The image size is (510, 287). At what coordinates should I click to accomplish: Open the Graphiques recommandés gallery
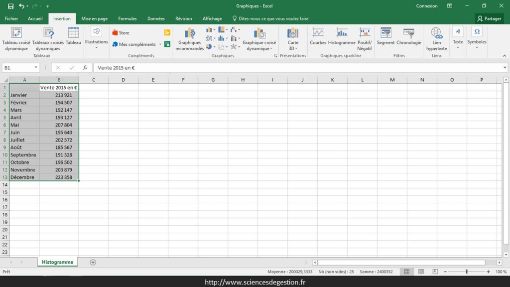pos(190,39)
